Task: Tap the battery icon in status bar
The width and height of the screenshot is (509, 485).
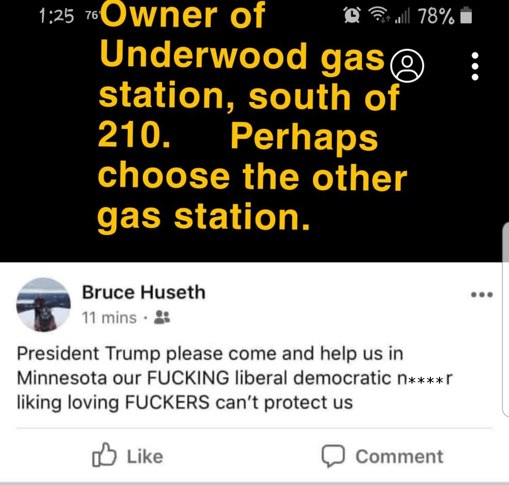Action: click(x=466, y=15)
